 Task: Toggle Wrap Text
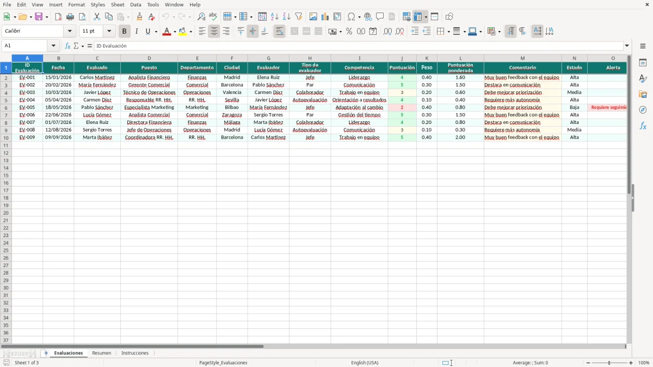pyautogui.click(x=279, y=32)
